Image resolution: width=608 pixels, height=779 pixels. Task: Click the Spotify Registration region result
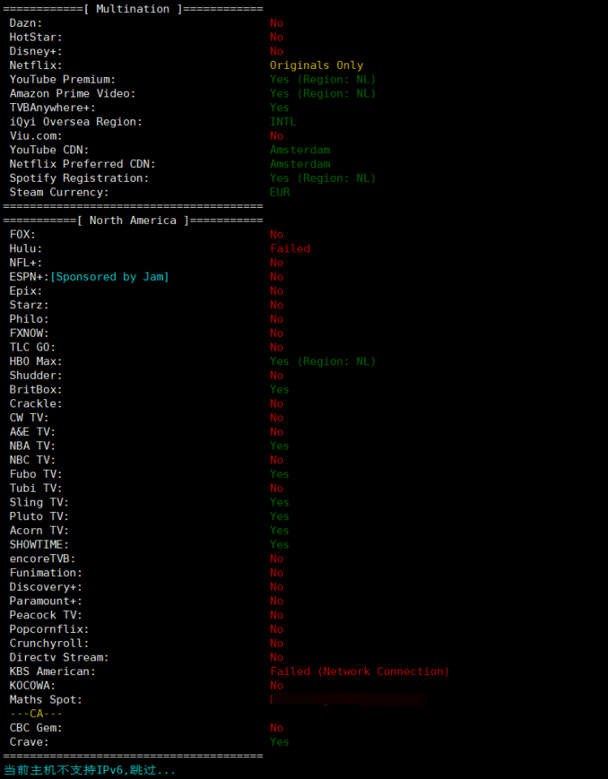click(323, 179)
